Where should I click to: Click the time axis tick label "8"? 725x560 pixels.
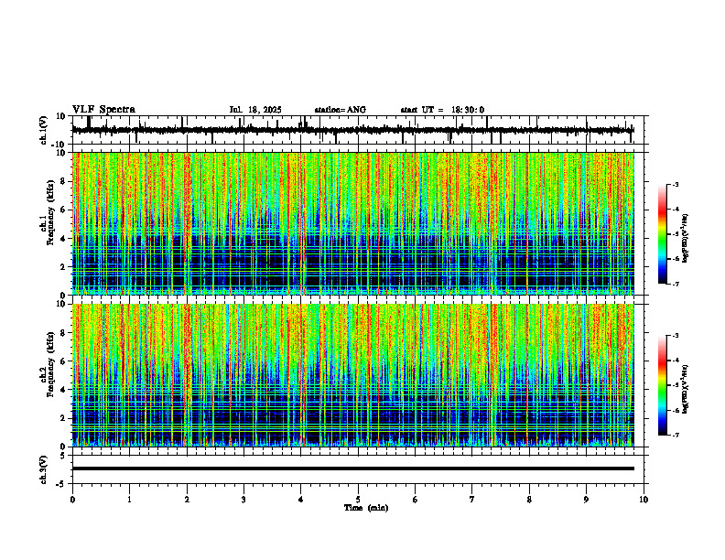tap(529, 500)
